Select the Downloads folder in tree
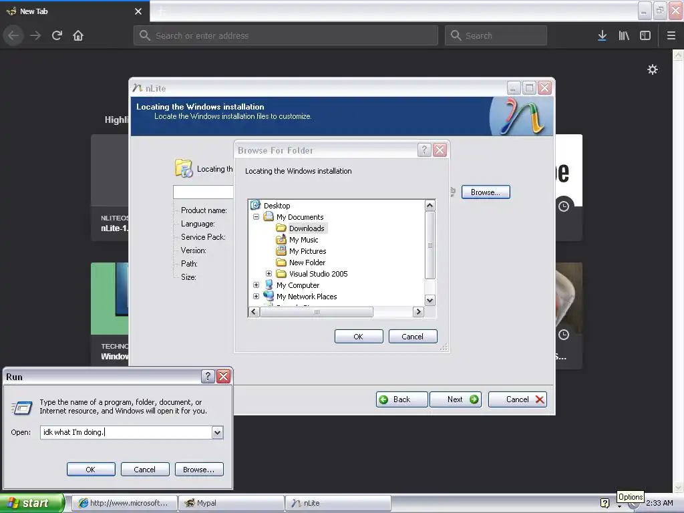Image resolution: width=684 pixels, height=513 pixels. point(307,228)
